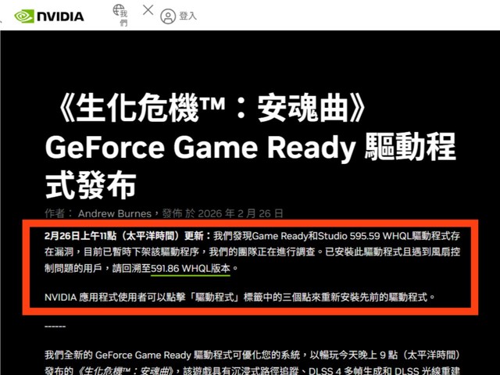Image resolution: width=500 pixels, height=375 pixels.
Task: Click the dashed separator below the notice
Action: click(x=55, y=326)
